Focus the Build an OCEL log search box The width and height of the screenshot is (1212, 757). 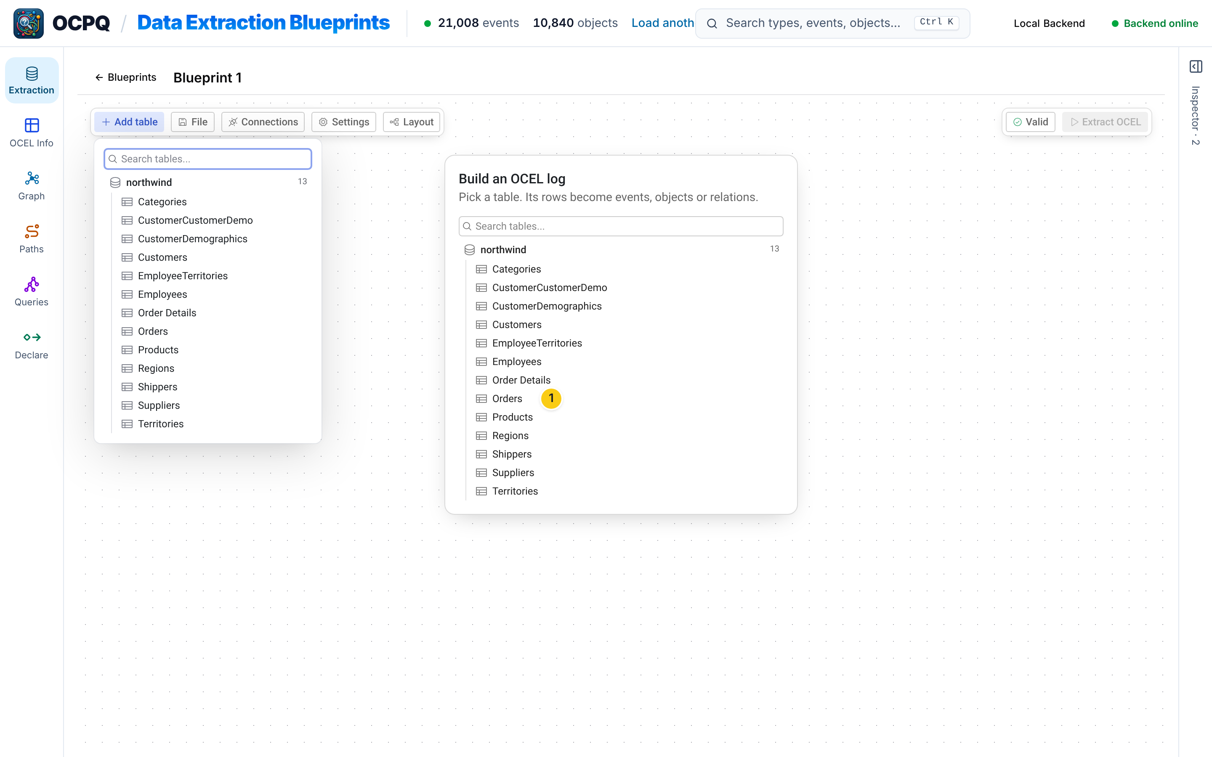pyautogui.click(x=621, y=226)
